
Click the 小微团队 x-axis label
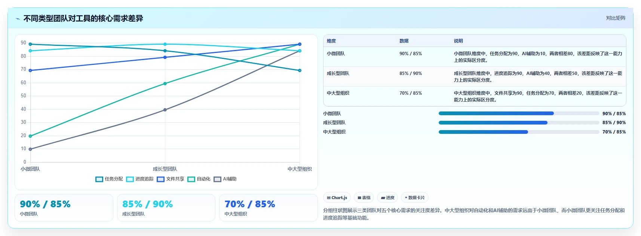point(30,169)
